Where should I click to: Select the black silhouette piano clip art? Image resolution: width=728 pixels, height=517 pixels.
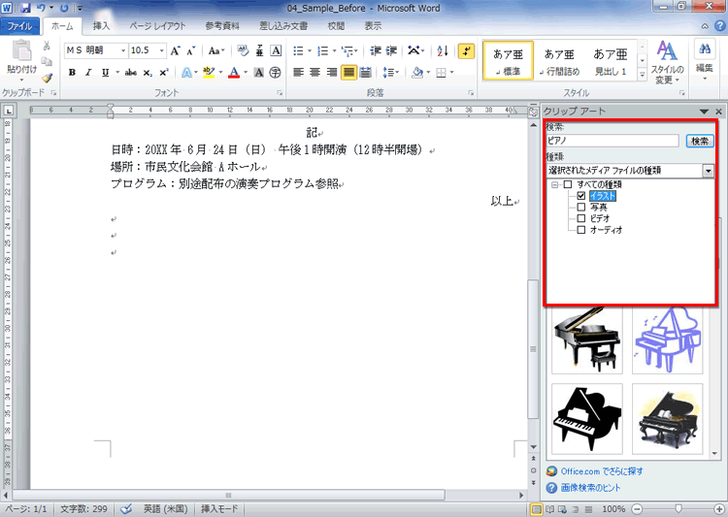coord(587,419)
